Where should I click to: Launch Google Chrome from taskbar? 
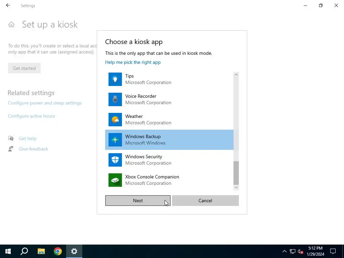pos(58,251)
